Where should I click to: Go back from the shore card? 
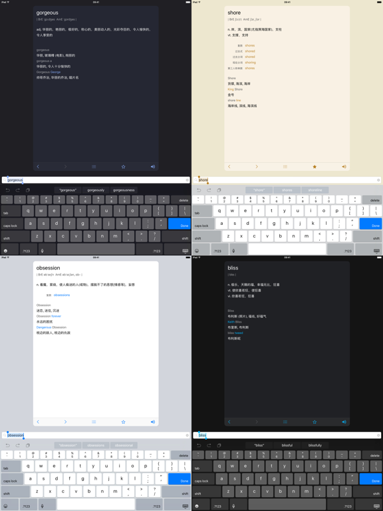[x=229, y=166]
